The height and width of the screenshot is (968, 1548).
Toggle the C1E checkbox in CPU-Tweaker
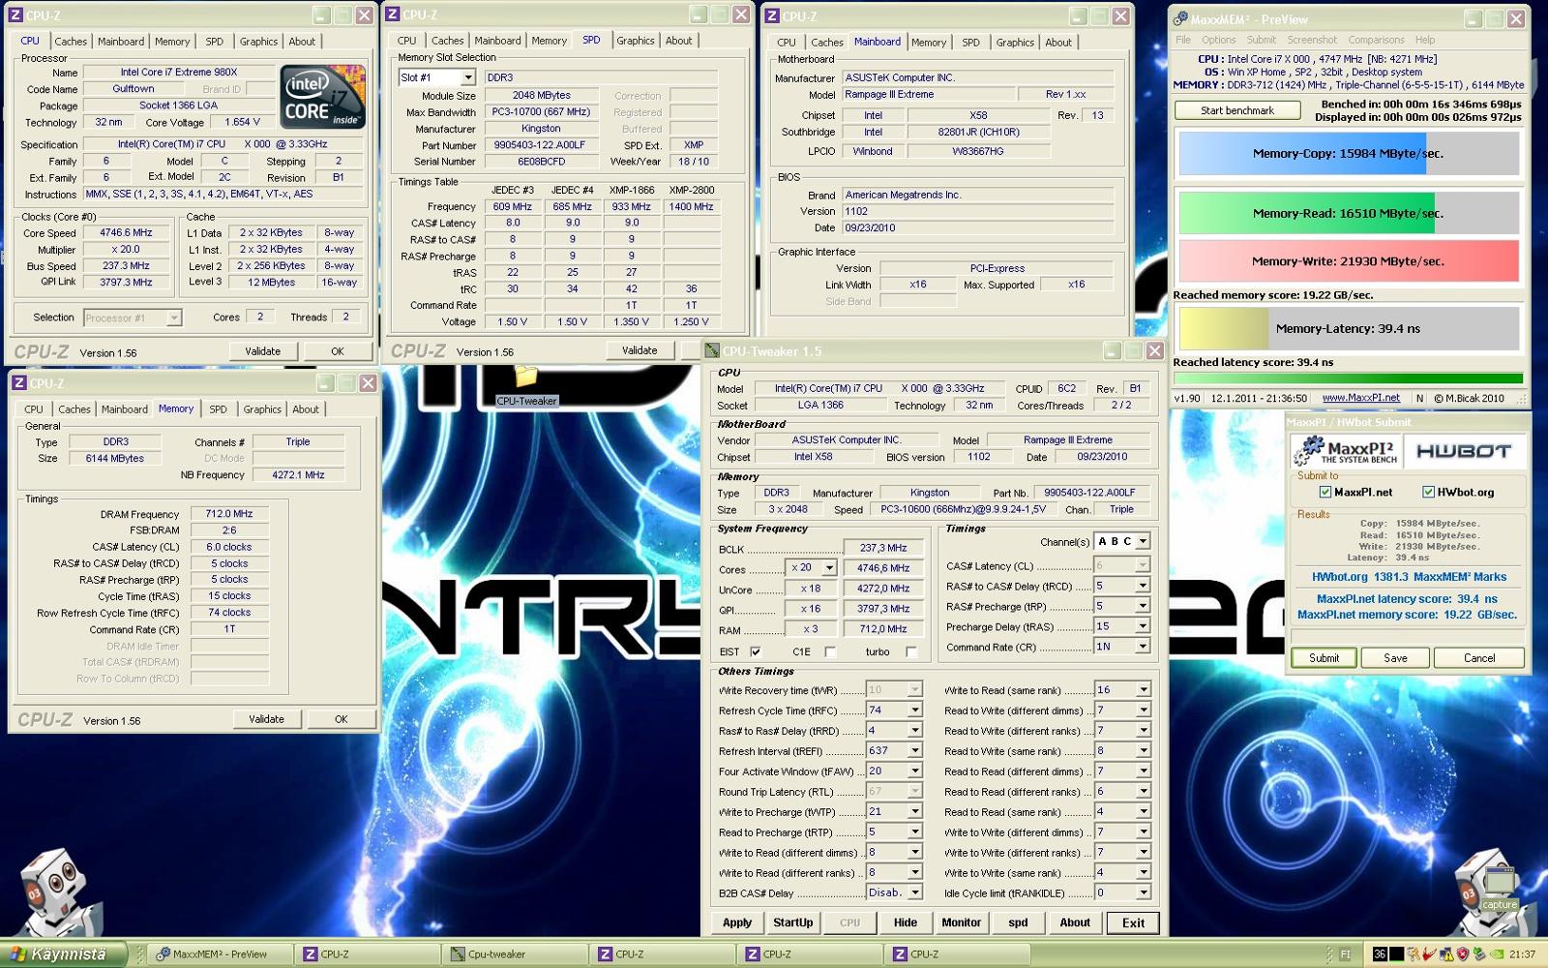coord(830,652)
